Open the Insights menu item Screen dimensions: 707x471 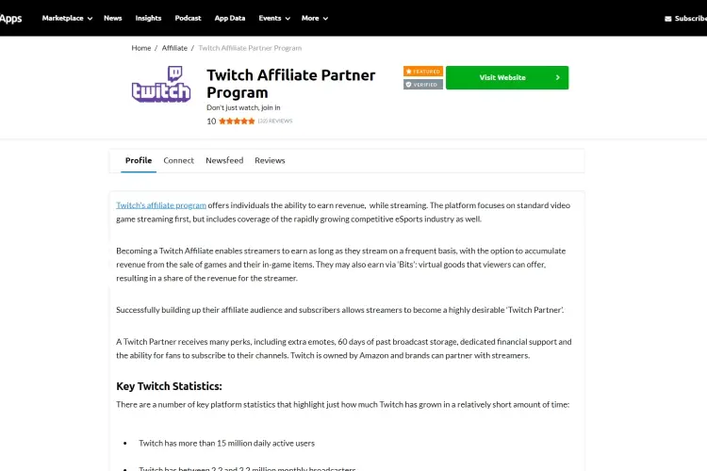pyautogui.click(x=148, y=18)
